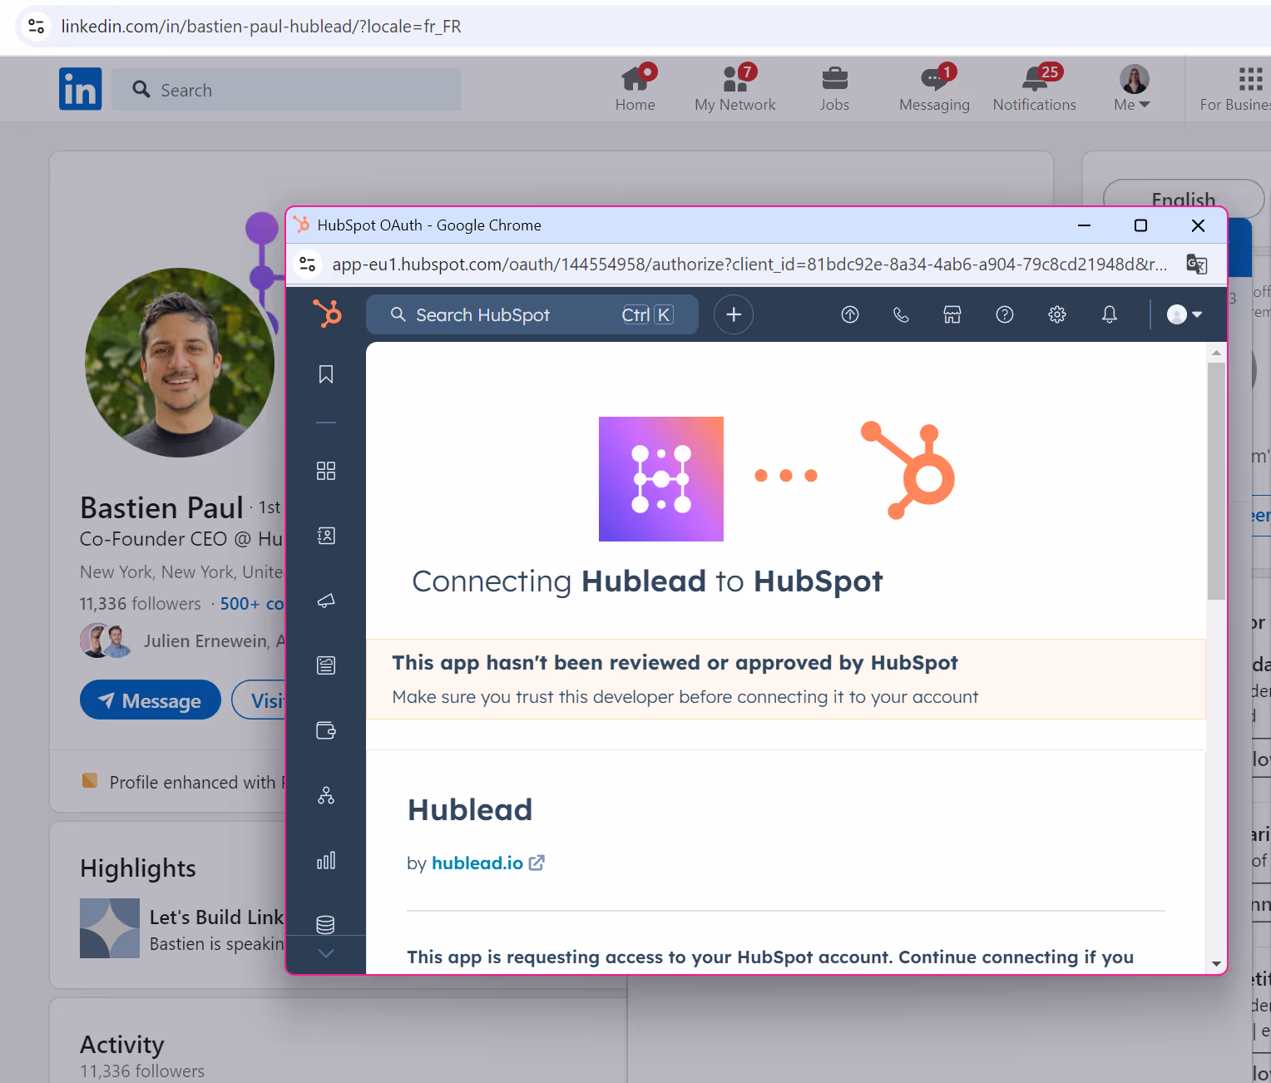Image resolution: width=1271 pixels, height=1083 pixels.
Task: Open LinkedIn My Network tab
Action: [735, 88]
